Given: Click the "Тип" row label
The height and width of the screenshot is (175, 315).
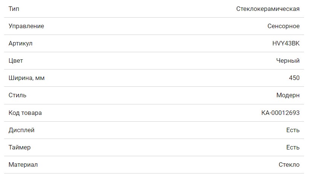Looking at the screenshot, I should point(14,9).
